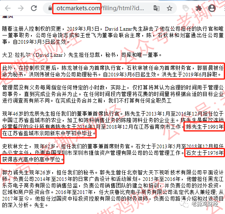
Task: Click line '大卫·拉扎尔（David Lazar）先生担任总裁'
Action: tap(82, 55)
